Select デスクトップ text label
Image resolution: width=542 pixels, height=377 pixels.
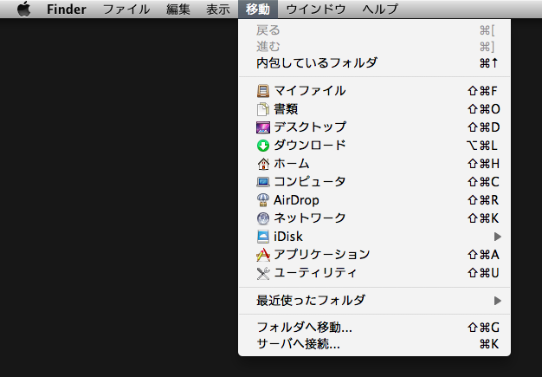click(310, 127)
